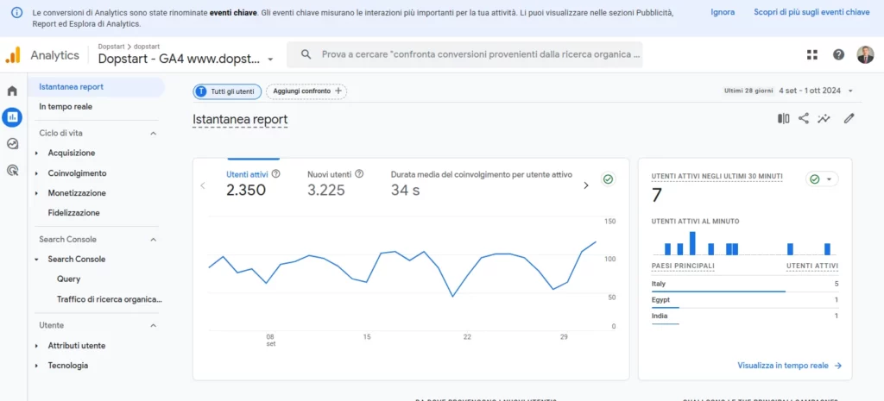Click the green check data quality icon in chart card

coord(609,179)
